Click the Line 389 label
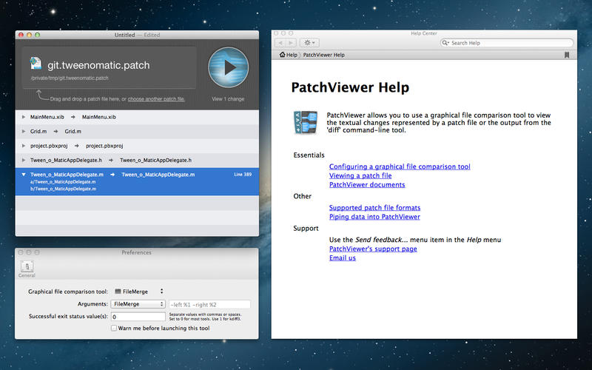The width and height of the screenshot is (592, 370). point(243,175)
